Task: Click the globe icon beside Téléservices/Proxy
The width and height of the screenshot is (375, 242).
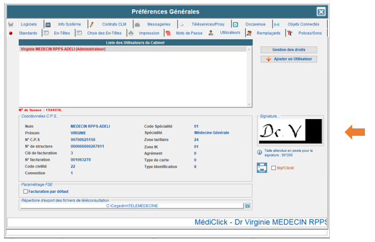Action: pyautogui.click(x=182, y=24)
